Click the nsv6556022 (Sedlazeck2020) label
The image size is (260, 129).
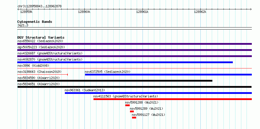coord(40,41)
